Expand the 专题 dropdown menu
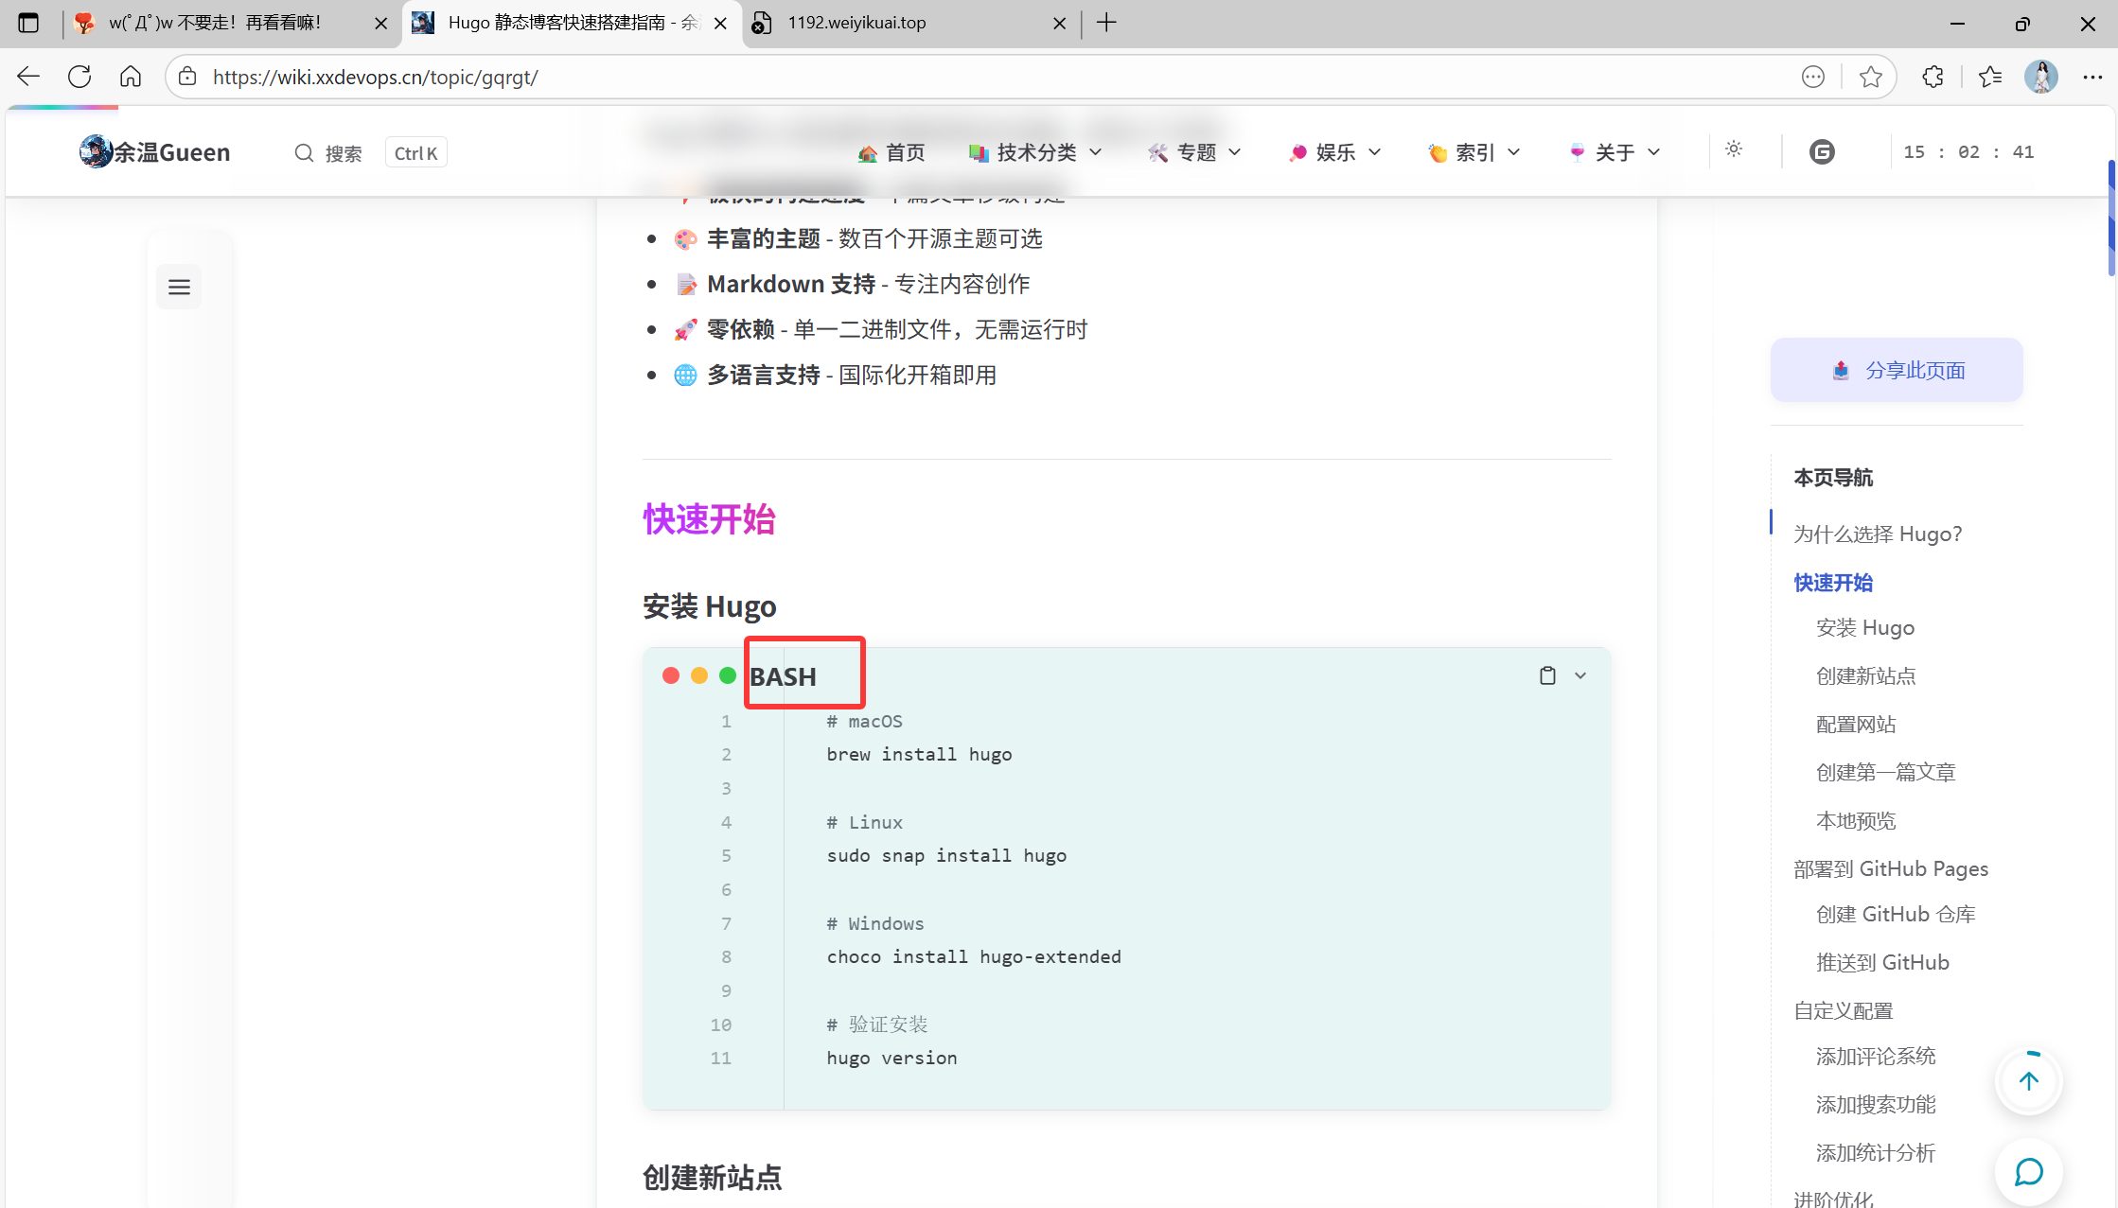The image size is (2118, 1208). (1194, 152)
